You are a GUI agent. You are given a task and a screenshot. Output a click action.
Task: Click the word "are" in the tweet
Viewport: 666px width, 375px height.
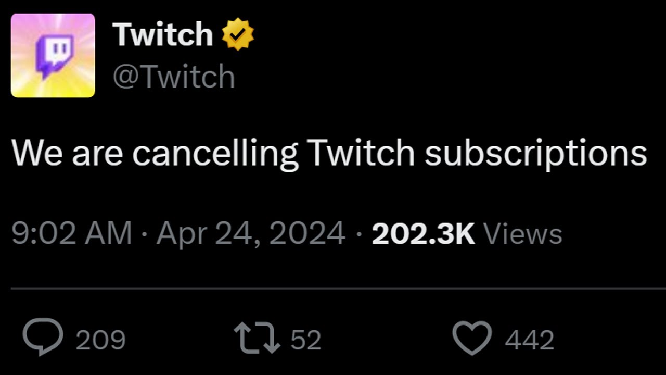coord(98,155)
